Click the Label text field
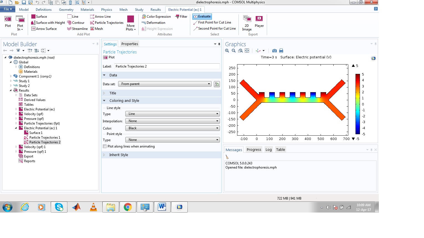Image resolution: width=424 pixels, height=238 pixels. pyautogui.click(x=167, y=66)
